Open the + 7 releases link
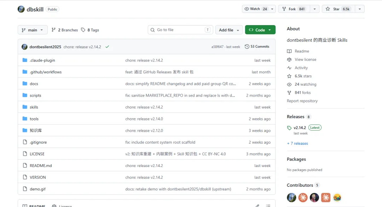This screenshot has width=382, height=207. coord(297,143)
